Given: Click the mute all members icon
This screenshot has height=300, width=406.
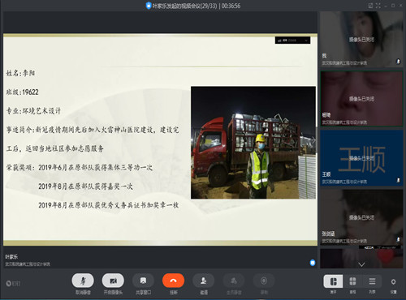Looking at the screenshot, I should point(234,281).
